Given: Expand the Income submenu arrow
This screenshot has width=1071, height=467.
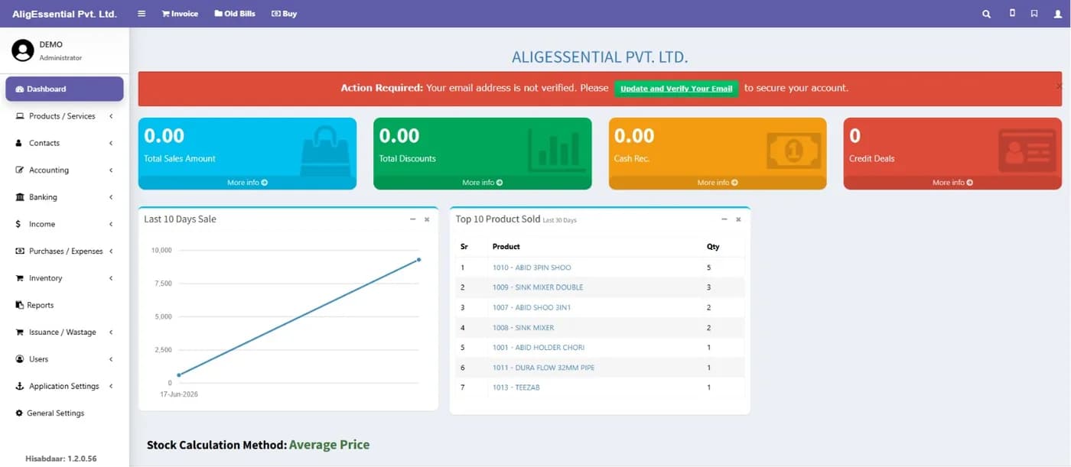Looking at the screenshot, I should 111,224.
